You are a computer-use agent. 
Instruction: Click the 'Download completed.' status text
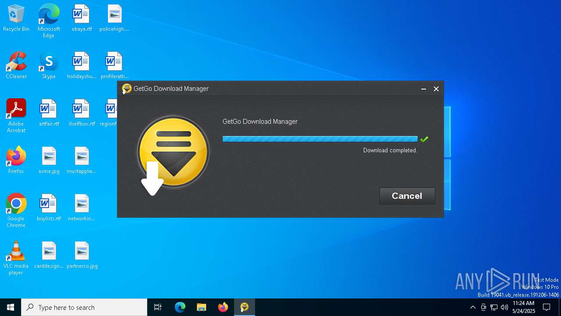pos(390,150)
